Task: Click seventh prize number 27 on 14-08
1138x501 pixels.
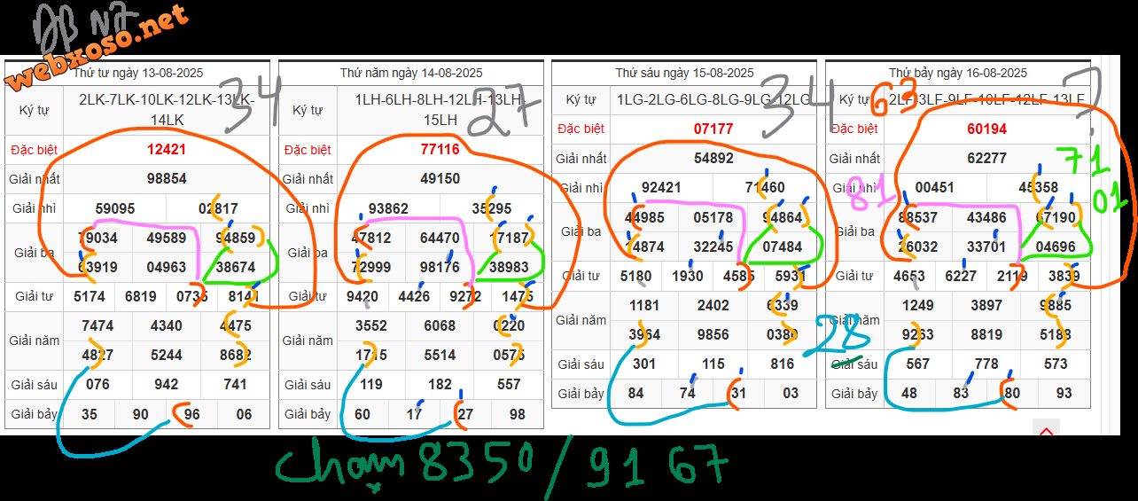Action: point(465,414)
